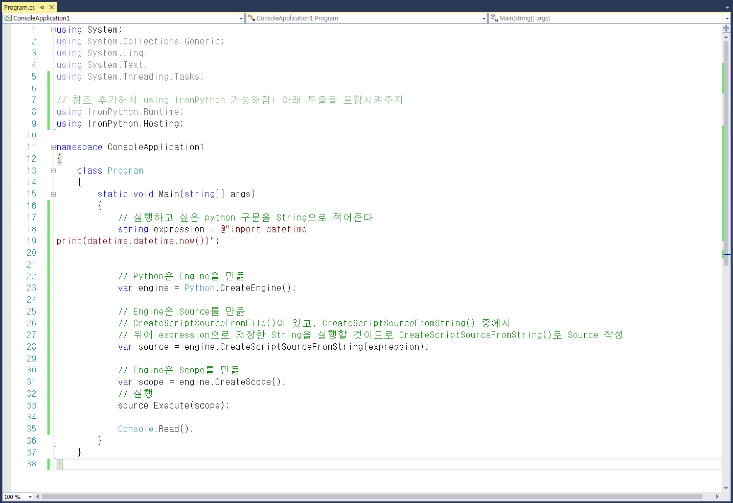Click 'Main' in the method signature

click(169, 194)
